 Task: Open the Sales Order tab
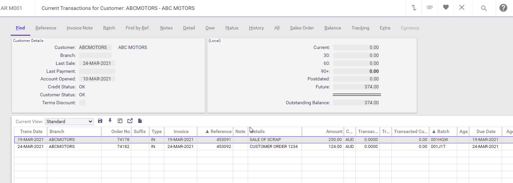(302, 28)
